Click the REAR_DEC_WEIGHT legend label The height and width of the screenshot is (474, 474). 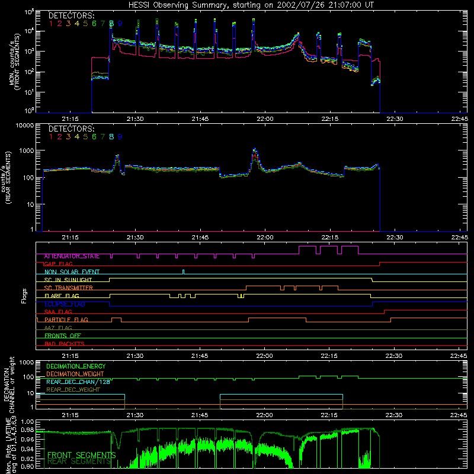[73, 390]
